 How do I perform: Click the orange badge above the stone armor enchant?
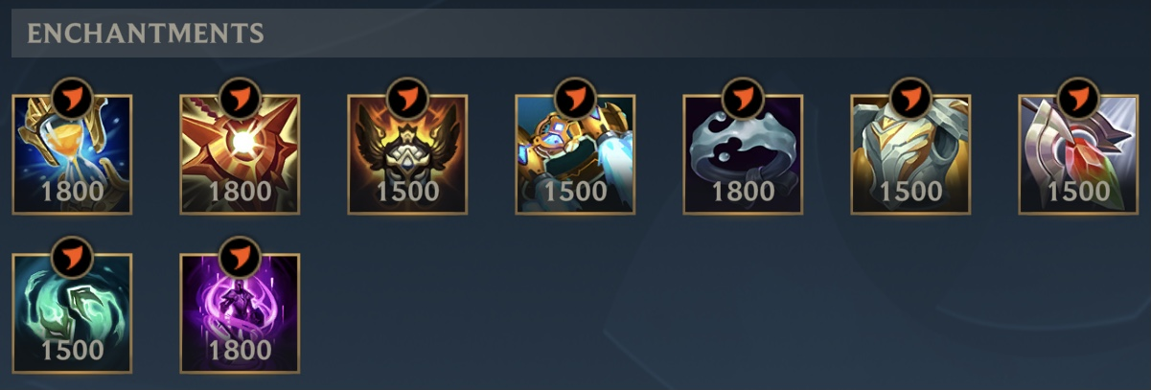click(910, 98)
